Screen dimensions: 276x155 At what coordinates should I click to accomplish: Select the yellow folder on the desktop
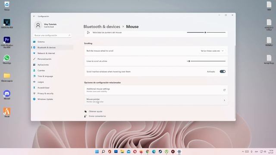pyautogui.click(x=7, y=77)
